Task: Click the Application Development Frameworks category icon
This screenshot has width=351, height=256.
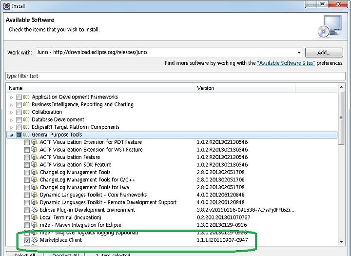Action: tap(26, 97)
